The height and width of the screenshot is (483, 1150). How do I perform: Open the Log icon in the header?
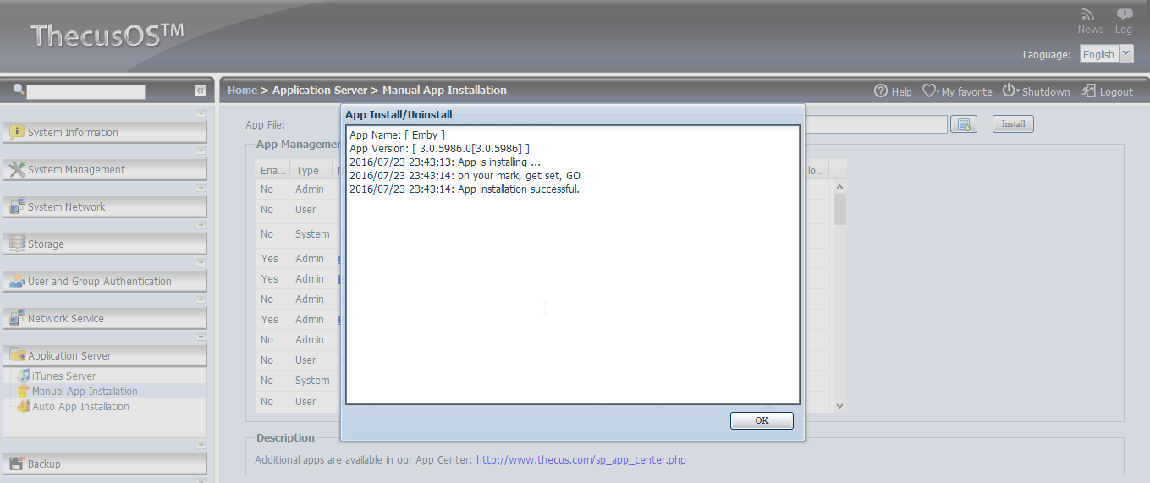(x=1125, y=14)
